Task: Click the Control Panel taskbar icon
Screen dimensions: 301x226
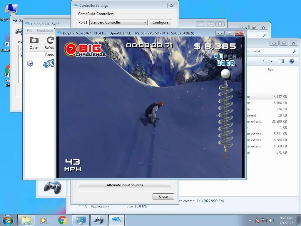Action: [x=81, y=220]
